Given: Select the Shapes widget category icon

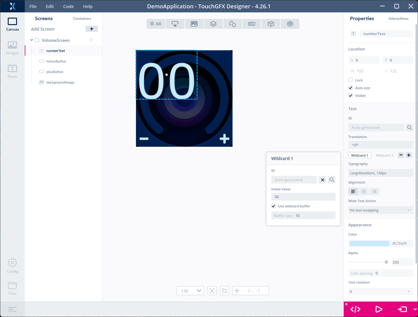Looking at the screenshot, I should pos(233,24).
